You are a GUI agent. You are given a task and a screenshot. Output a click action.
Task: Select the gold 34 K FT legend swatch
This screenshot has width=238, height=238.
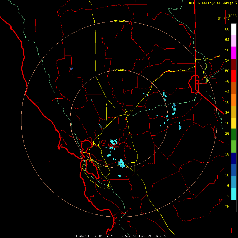[x=234, y=112]
